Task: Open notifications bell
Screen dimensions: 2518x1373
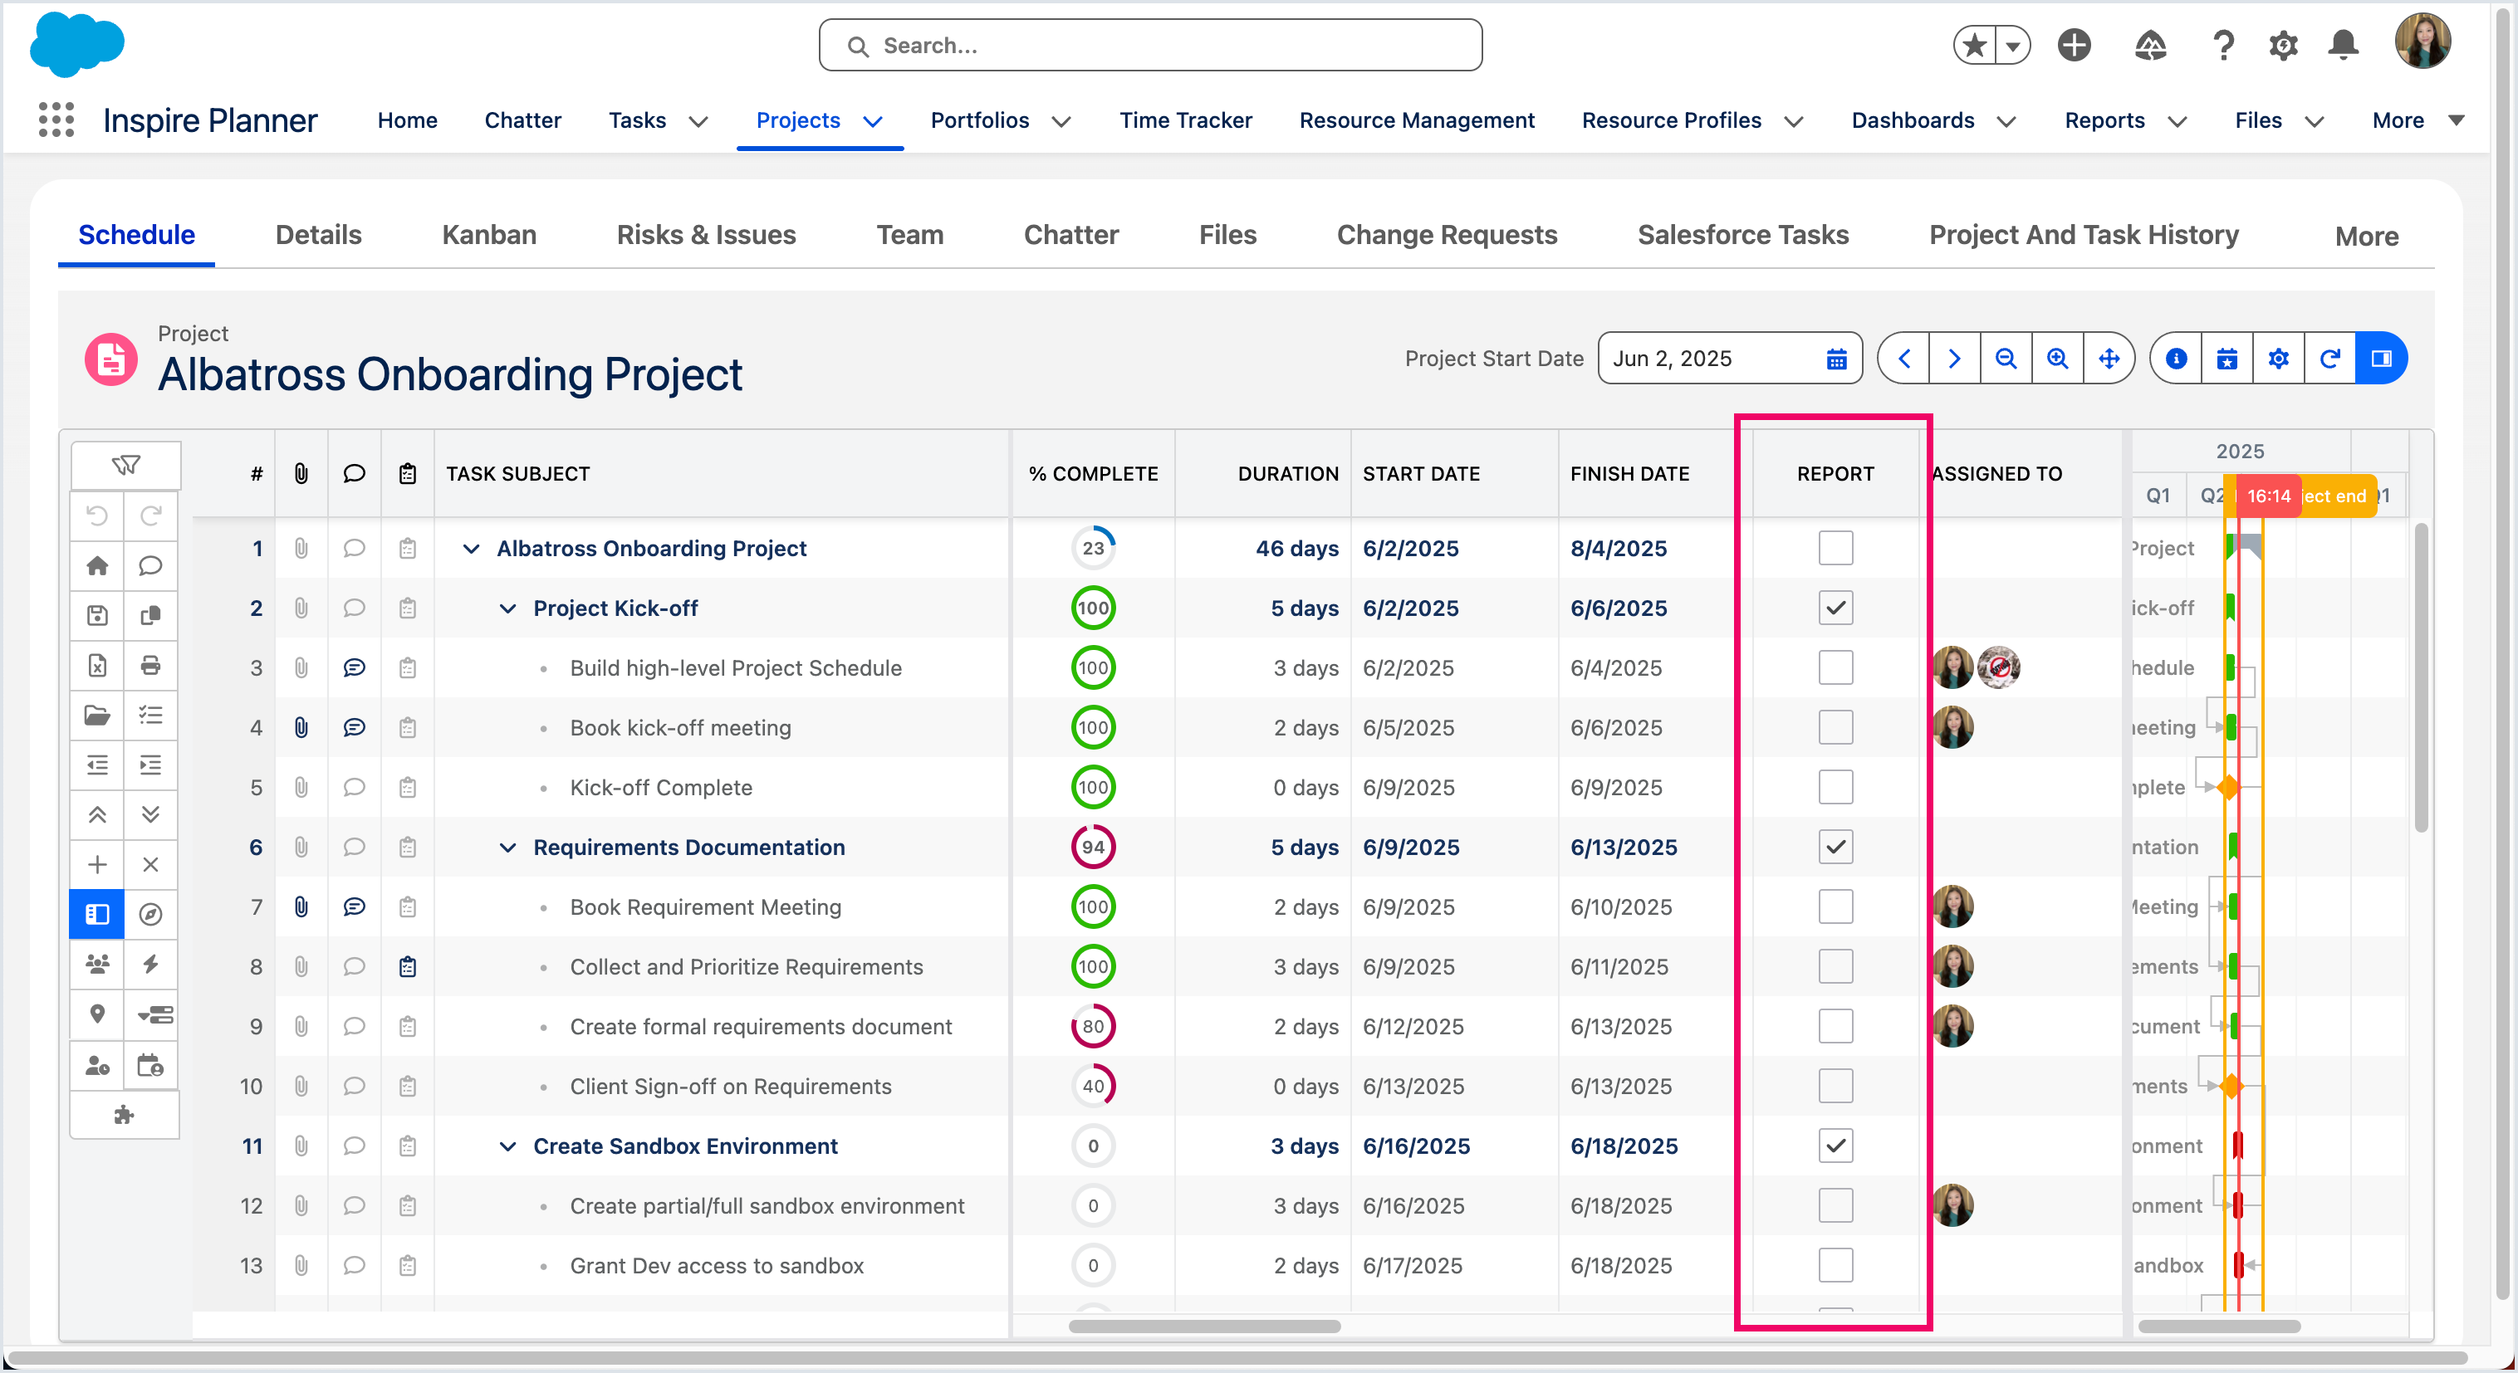Action: click(x=2343, y=45)
